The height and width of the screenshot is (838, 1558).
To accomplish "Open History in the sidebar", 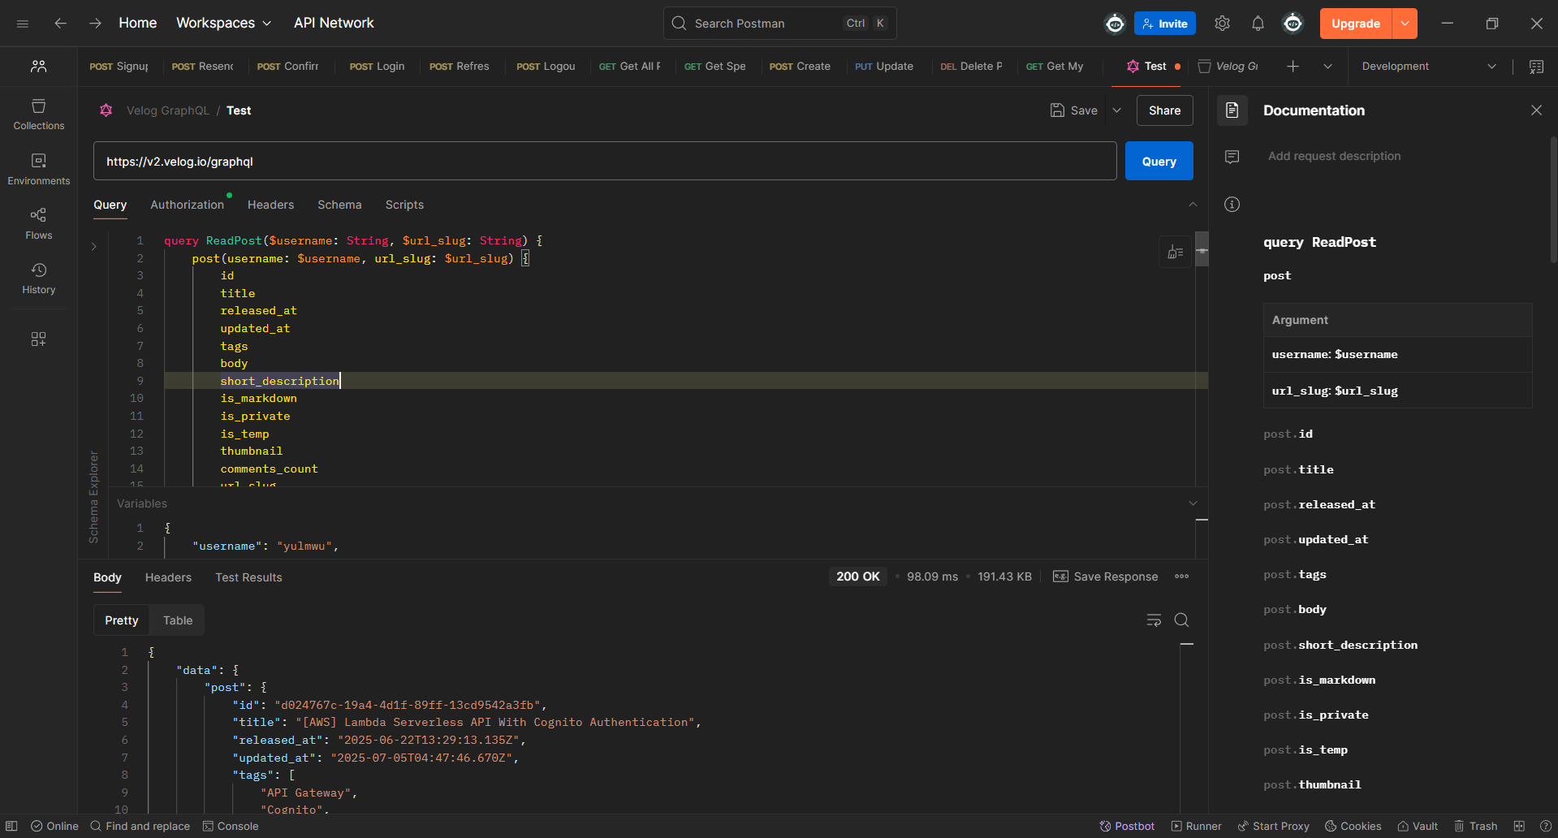I will [x=38, y=279].
